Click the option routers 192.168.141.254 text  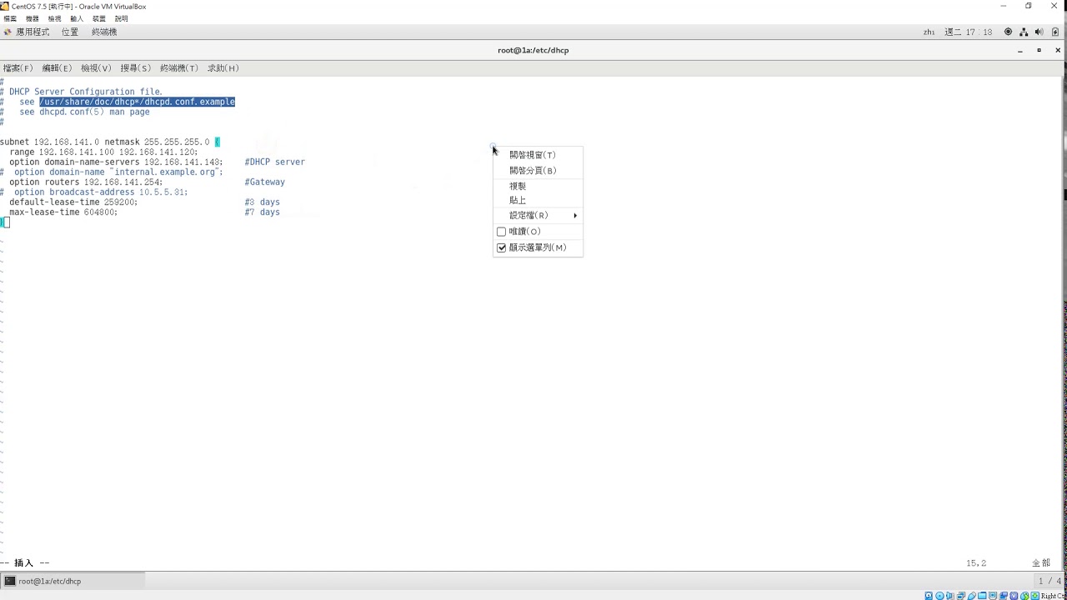pyautogui.click(x=86, y=182)
